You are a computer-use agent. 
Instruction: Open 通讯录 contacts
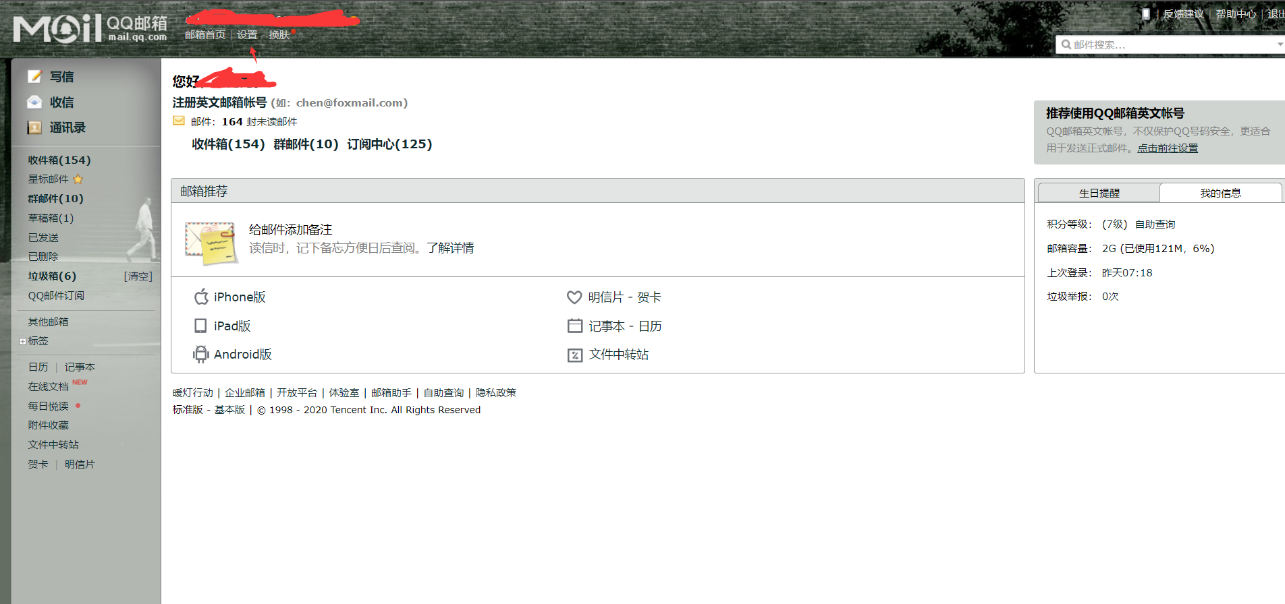(x=67, y=127)
